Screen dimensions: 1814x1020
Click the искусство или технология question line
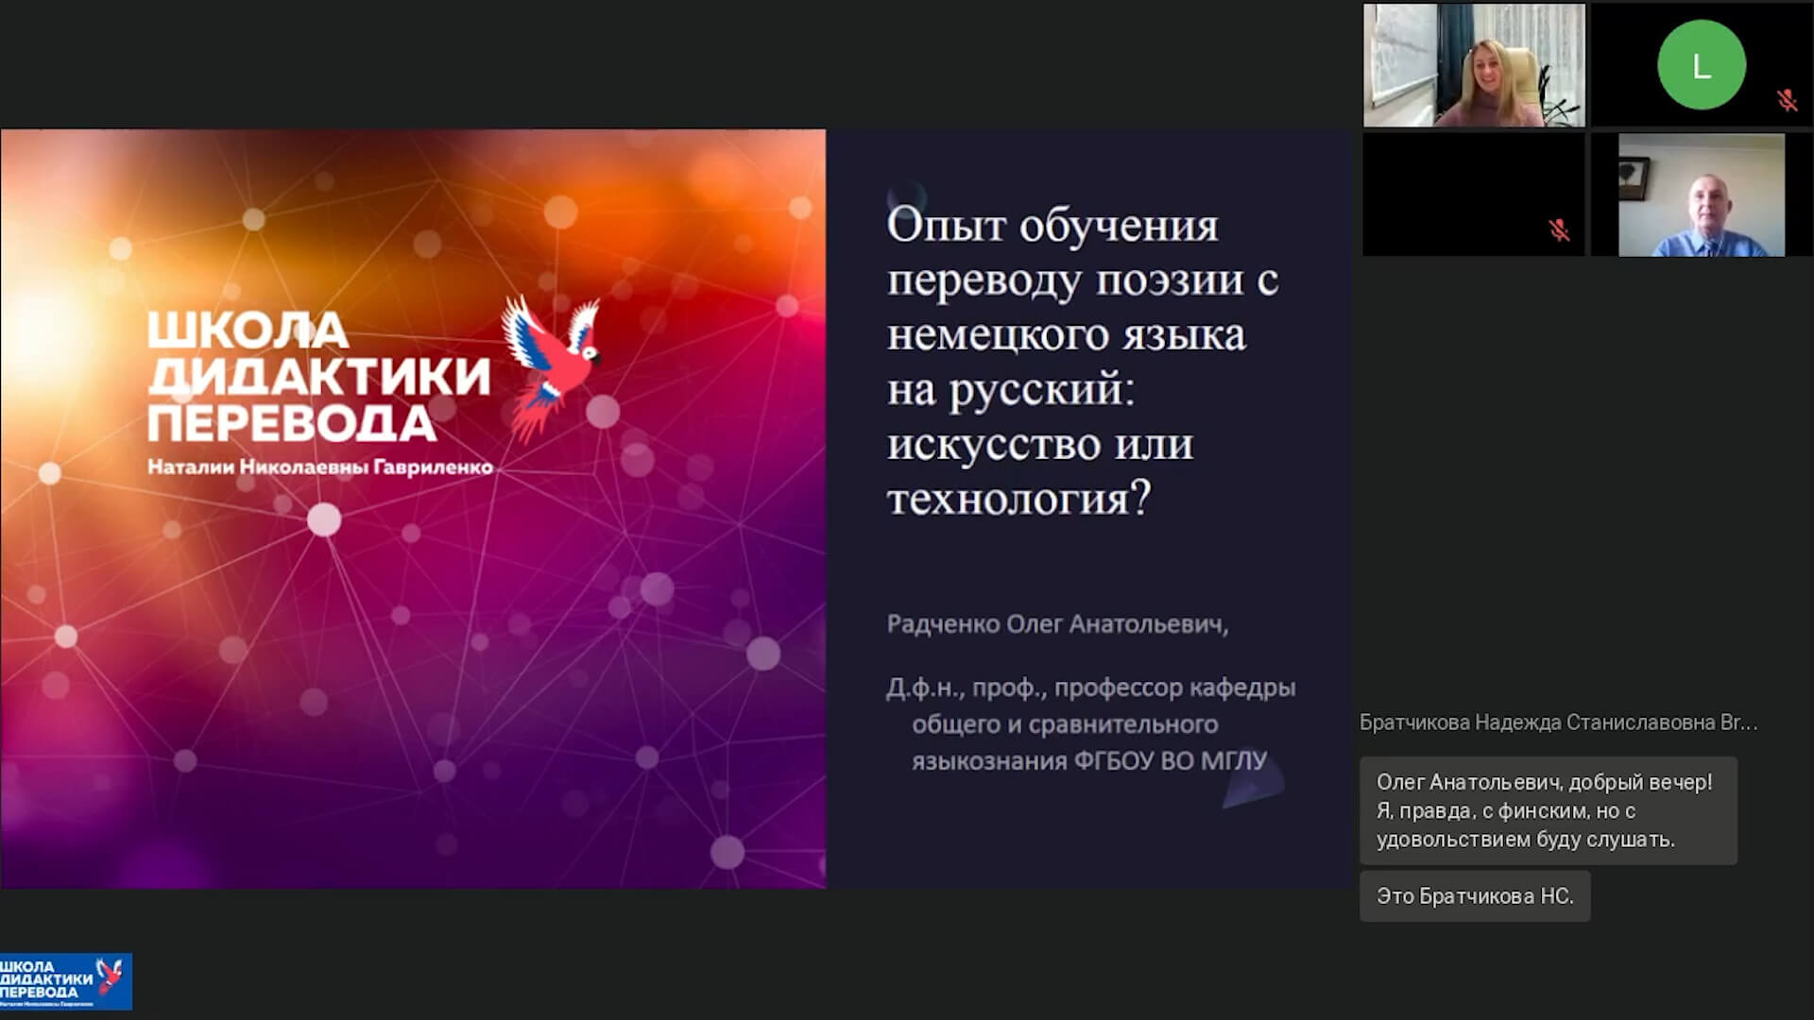point(1039,470)
